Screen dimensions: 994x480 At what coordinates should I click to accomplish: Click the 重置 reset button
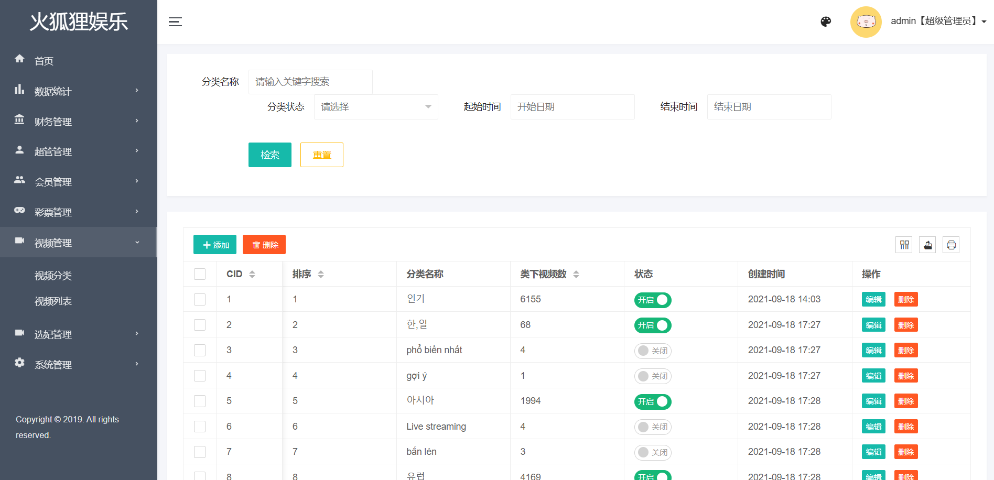[x=321, y=155]
